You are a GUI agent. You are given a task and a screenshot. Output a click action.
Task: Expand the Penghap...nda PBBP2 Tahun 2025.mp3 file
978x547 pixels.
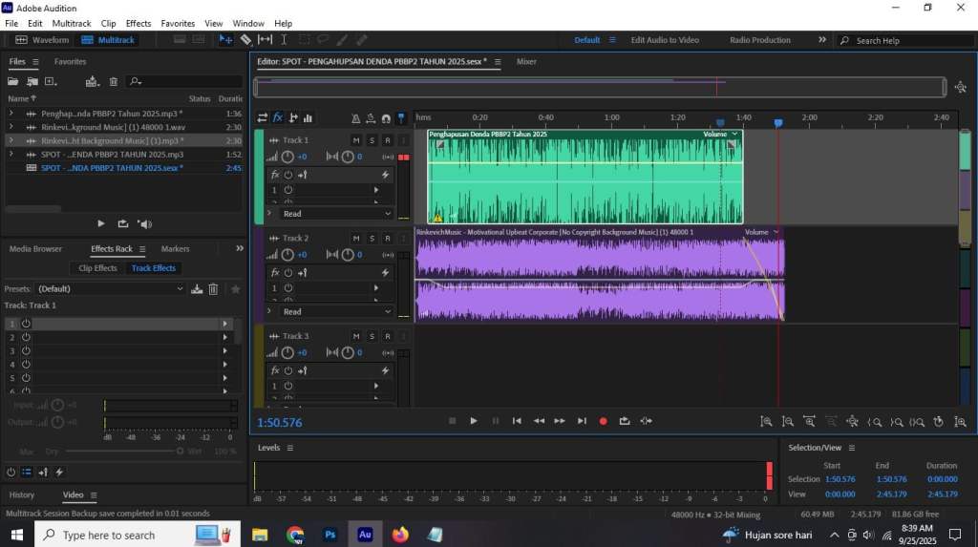[x=11, y=114]
